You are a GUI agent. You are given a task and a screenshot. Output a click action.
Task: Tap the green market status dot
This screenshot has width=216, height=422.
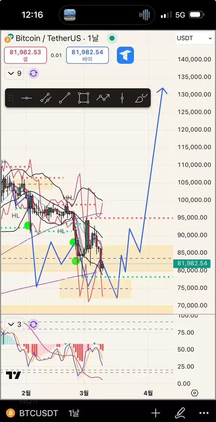coord(112,38)
